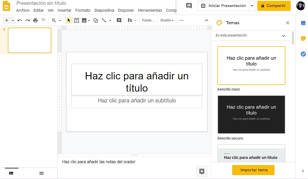Expand the 'En esta presentación' section

tap(283, 36)
